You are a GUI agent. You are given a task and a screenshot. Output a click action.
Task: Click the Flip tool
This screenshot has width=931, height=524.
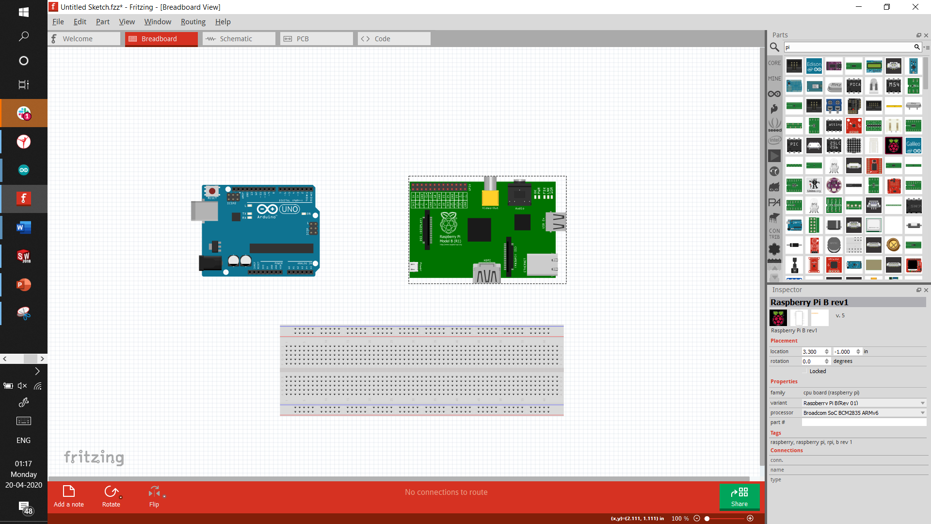(x=154, y=496)
